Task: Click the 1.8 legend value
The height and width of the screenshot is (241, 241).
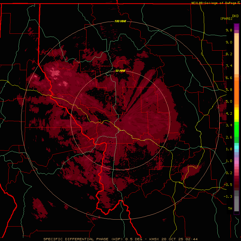Action: pyautogui.click(x=229, y=149)
